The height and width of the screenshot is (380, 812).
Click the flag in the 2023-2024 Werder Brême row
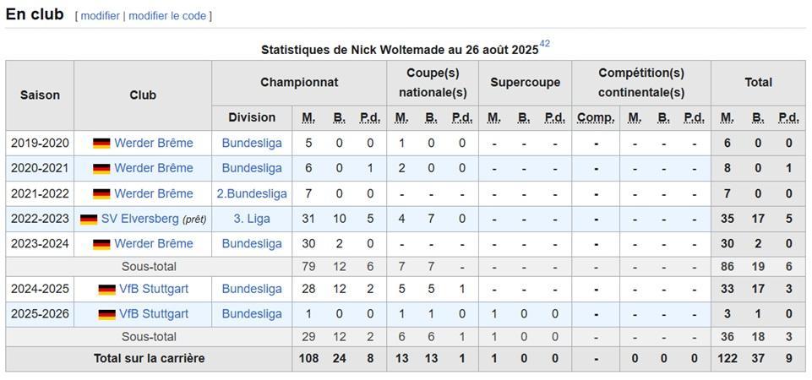point(101,244)
